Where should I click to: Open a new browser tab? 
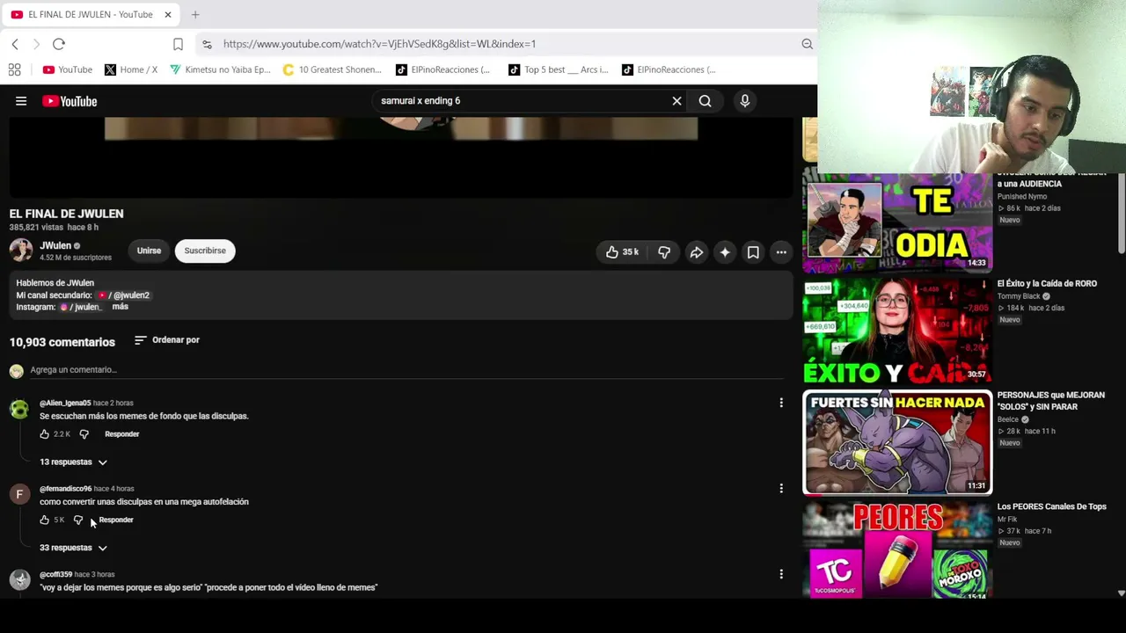point(195,14)
